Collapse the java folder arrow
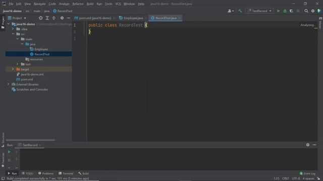This screenshot has width=323, height=181. [22, 44]
